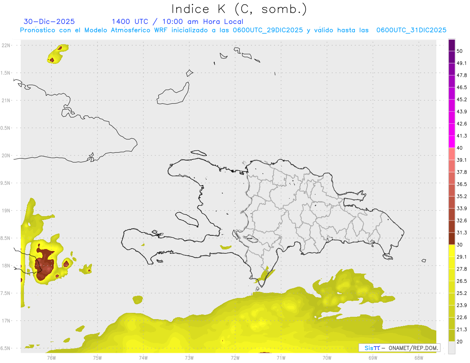Click the colorbar value "26.5"
Screen dimensions: 470x363
(x=462, y=281)
